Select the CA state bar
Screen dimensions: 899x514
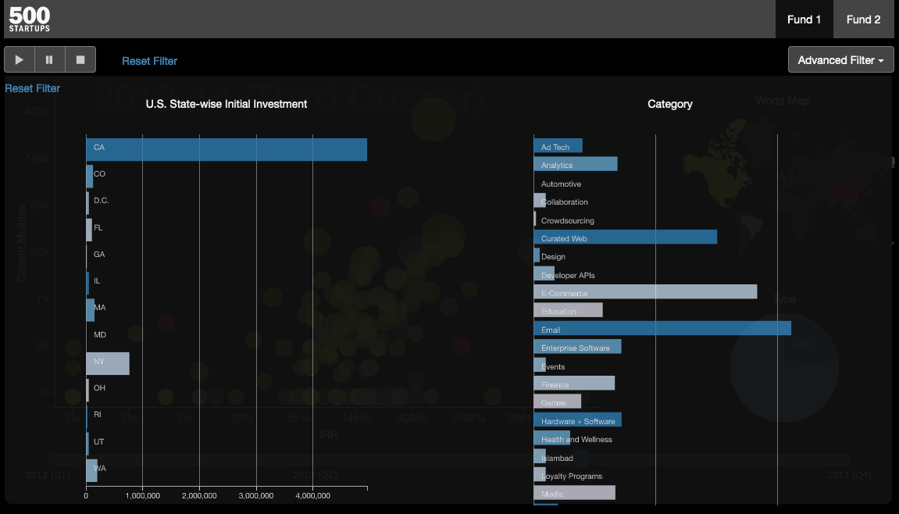(x=227, y=149)
